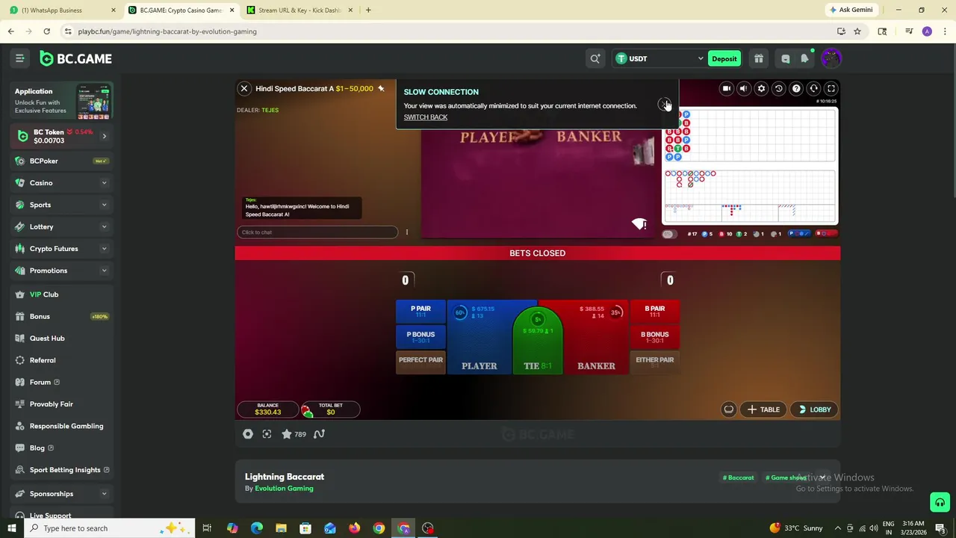Close the Hindi Speed Baccarat game with X
956x538 pixels.
click(x=243, y=88)
